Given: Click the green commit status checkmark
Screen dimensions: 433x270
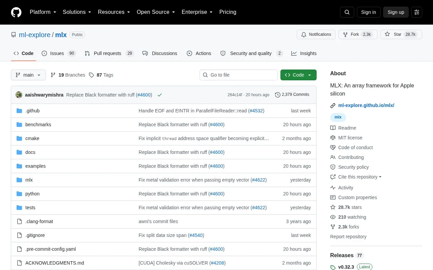Looking at the screenshot, I should click(160, 95).
